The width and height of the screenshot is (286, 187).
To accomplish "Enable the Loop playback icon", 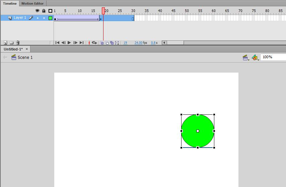I will (94, 43).
